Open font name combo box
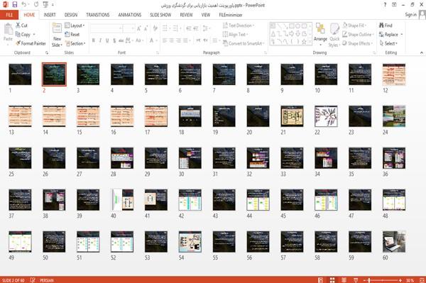This screenshot has height=283, width=426. (x=106, y=28)
